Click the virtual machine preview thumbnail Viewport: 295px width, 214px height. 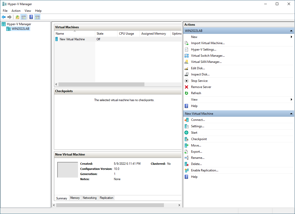(67, 170)
